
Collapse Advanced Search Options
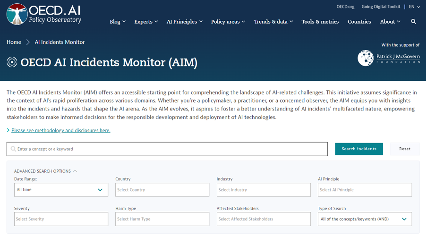(45, 171)
